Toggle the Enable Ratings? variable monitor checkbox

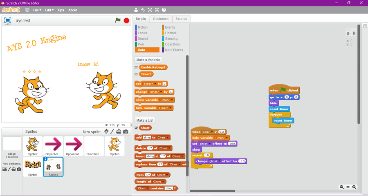pyautogui.click(x=136, y=67)
